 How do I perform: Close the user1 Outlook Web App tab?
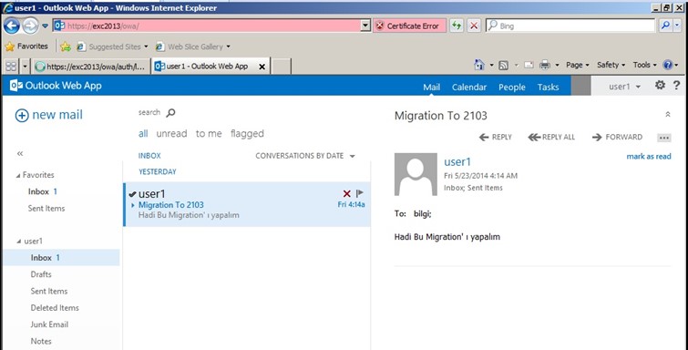click(x=262, y=67)
